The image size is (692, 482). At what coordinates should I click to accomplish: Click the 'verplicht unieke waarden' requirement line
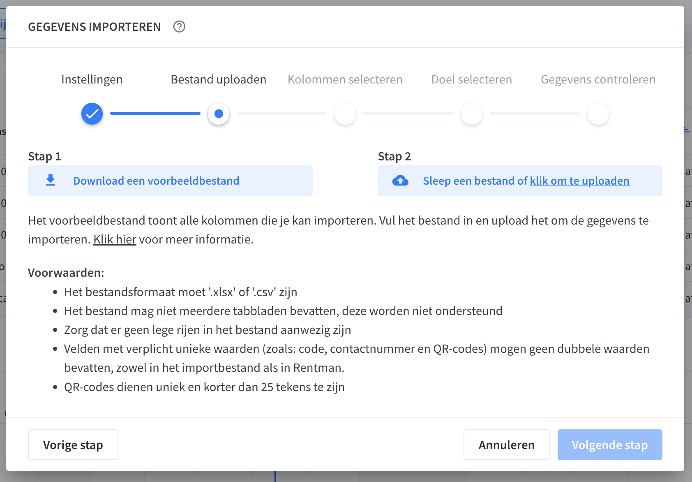[x=357, y=358]
